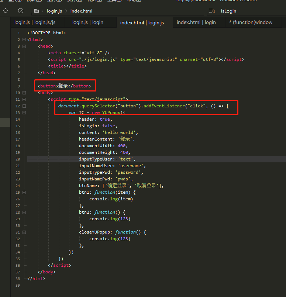Click 'console.log(123)' on line 29
Screen dimensions: 286x297
point(110,219)
